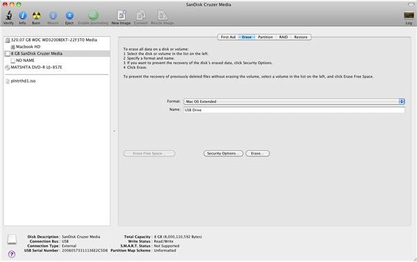Switch to the Restore tab

[301, 38]
